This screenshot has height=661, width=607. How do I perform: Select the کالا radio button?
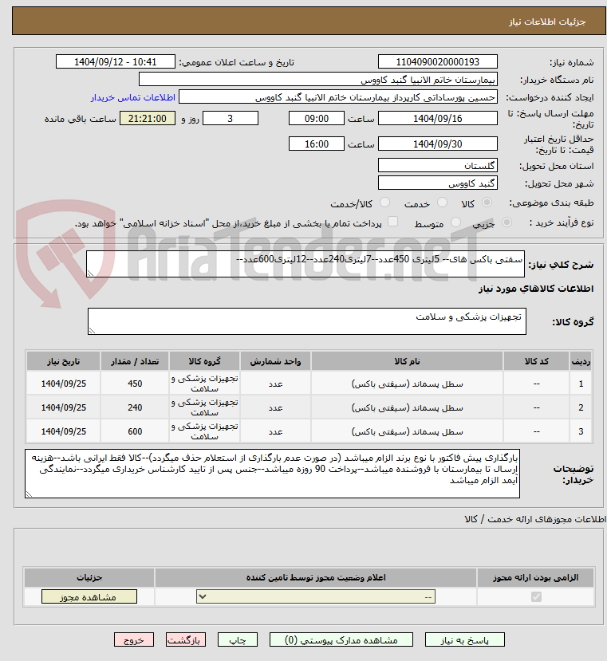[487, 203]
